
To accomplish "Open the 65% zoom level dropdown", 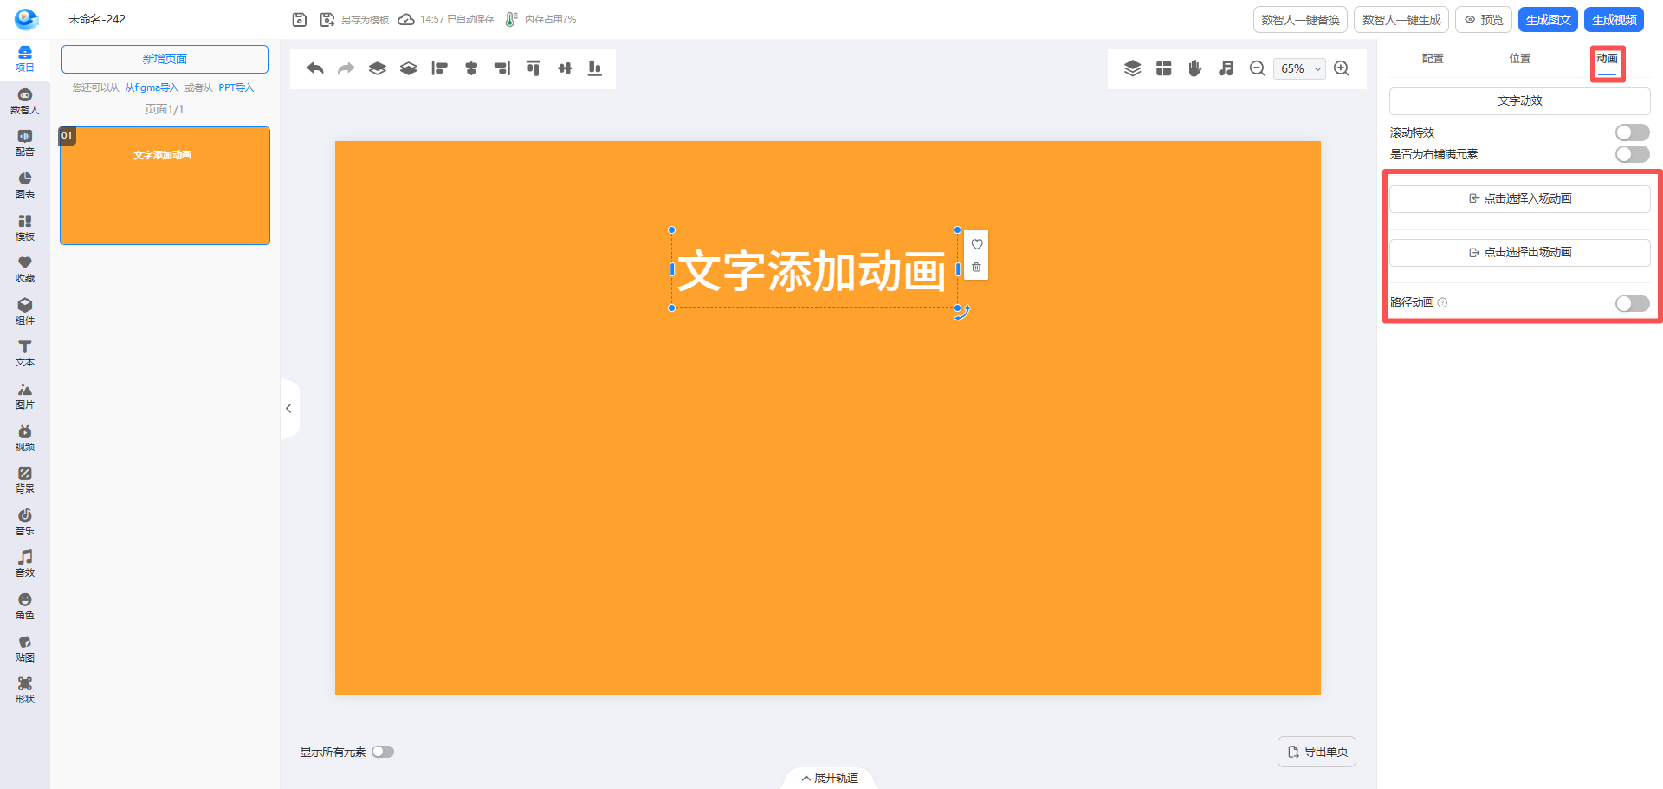I will point(1299,68).
